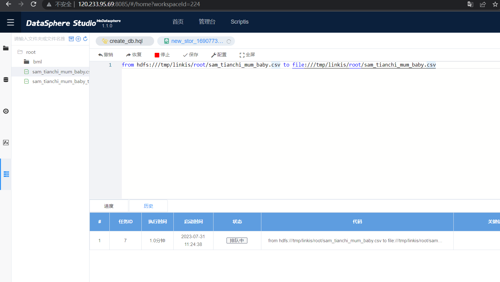The height and width of the screenshot is (282, 500).
Task: Click the translate page icon
Action: [470, 4]
